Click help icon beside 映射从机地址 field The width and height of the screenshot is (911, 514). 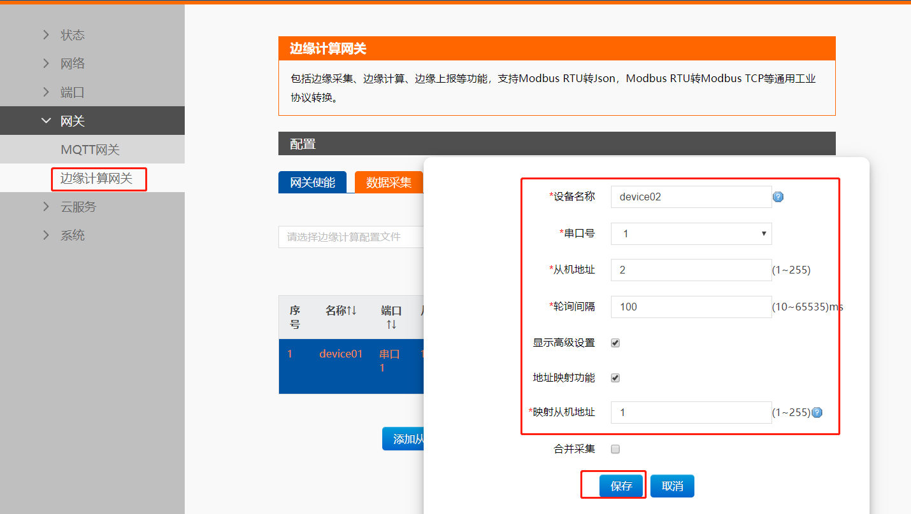tap(817, 412)
